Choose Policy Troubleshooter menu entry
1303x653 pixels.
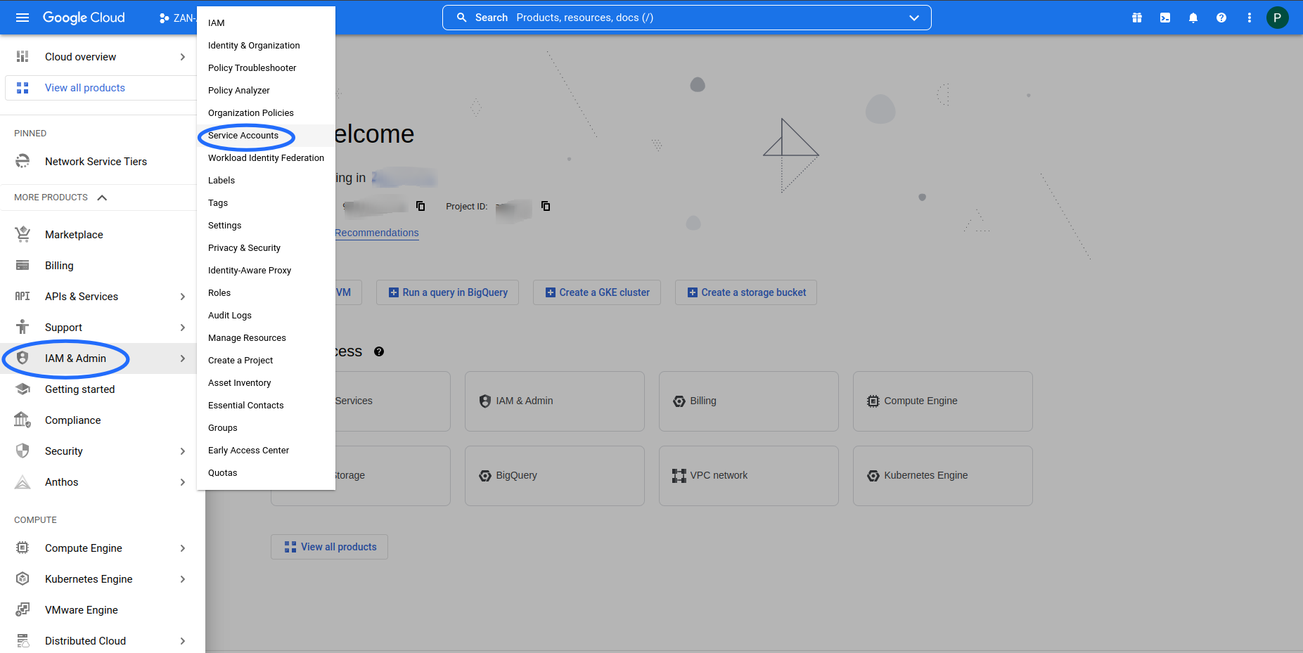(x=266, y=68)
